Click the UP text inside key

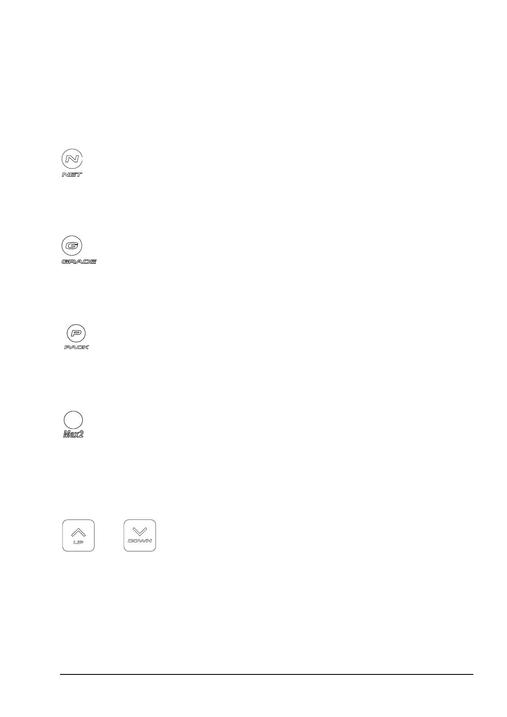pyautogui.click(x=78, y=542)
